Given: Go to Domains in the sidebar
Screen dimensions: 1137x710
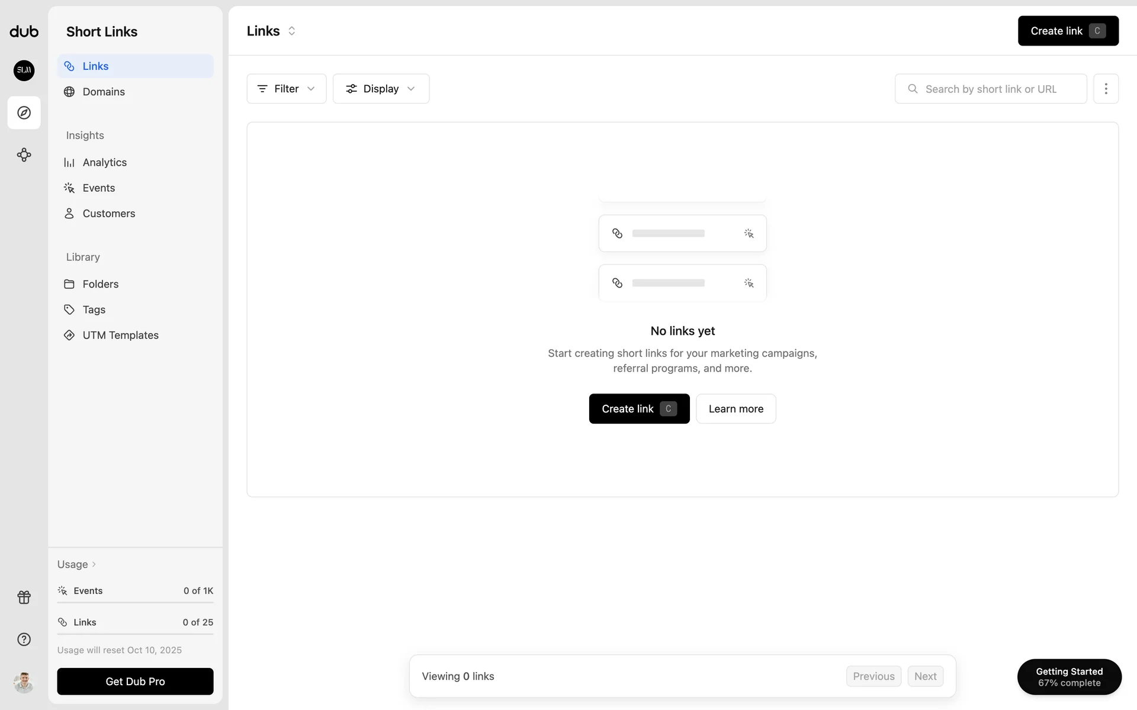Looking at the screenshot, I should point(104,92).
